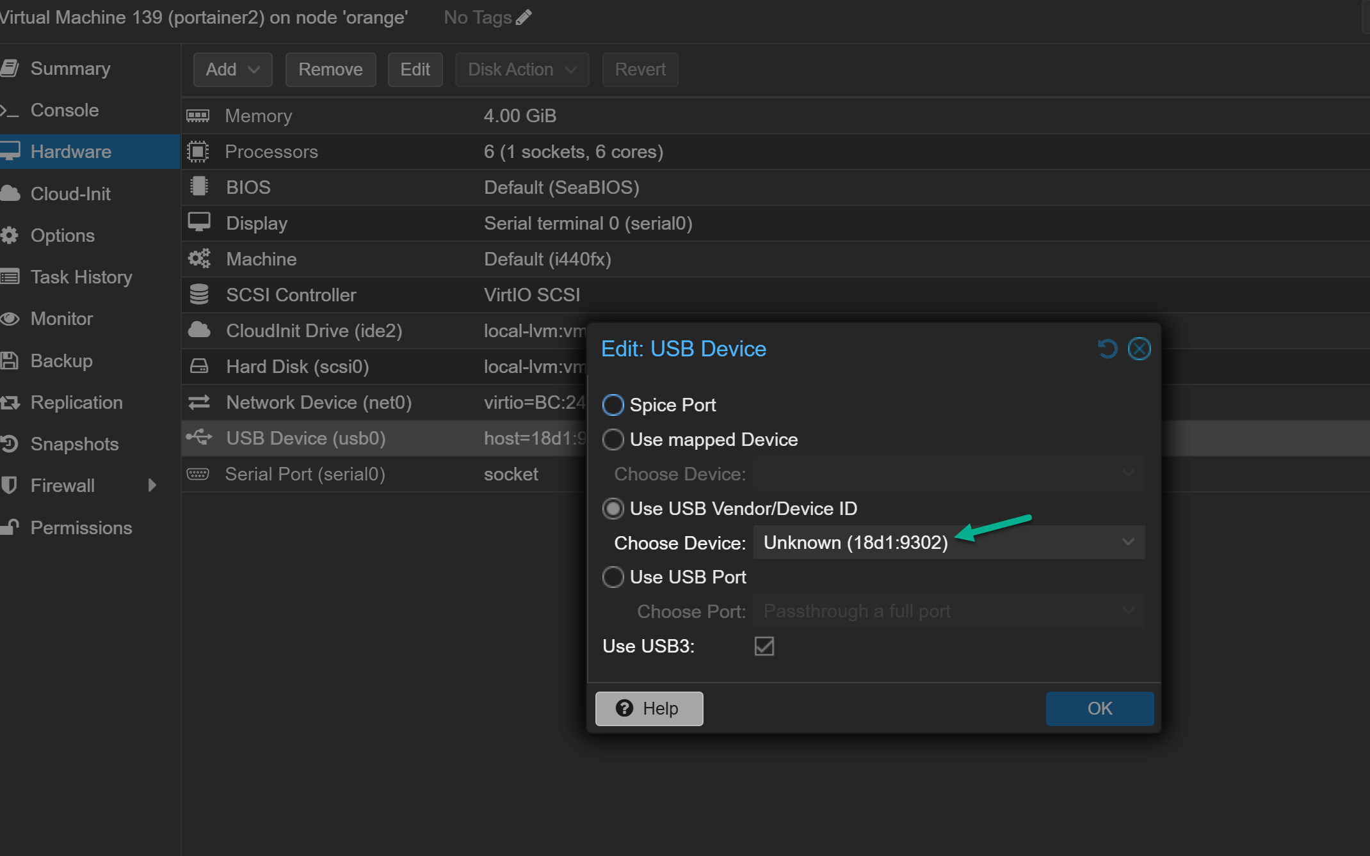Image resolution: width=1370 pixels, height=856 pixels.
Task: Click the pencil icon beside No Tags
Action: pyautogui.click(x=524, y=17)
